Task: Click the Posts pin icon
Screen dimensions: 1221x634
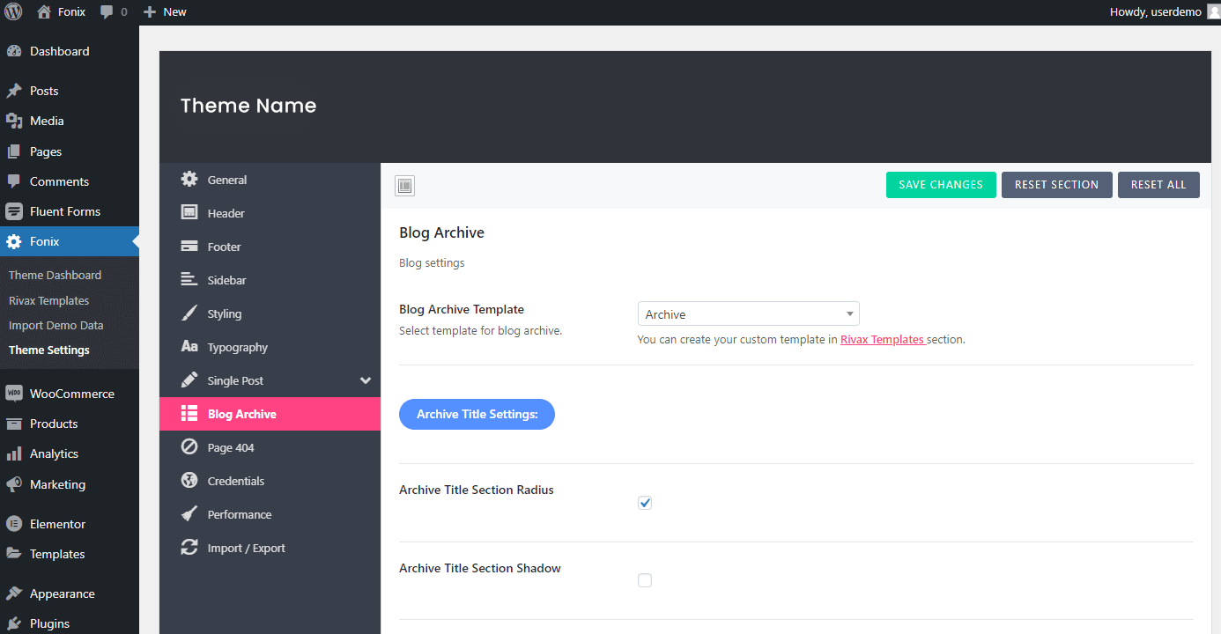Action: coord(14,91)
